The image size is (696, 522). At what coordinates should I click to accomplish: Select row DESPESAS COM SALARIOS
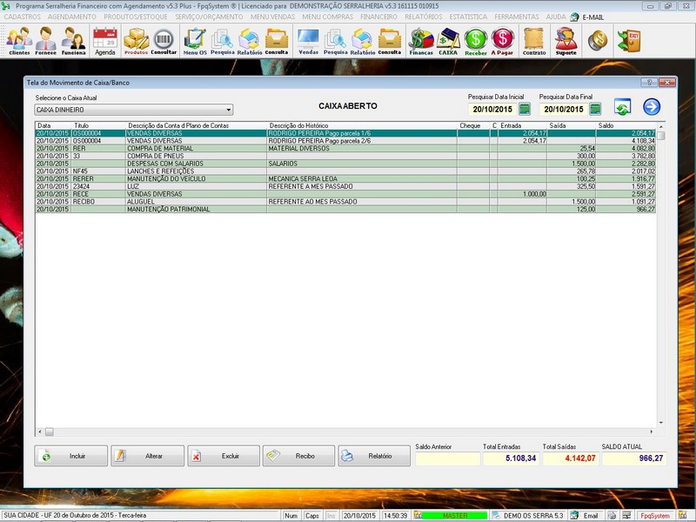pyautogui.click(x=345, y=164)
